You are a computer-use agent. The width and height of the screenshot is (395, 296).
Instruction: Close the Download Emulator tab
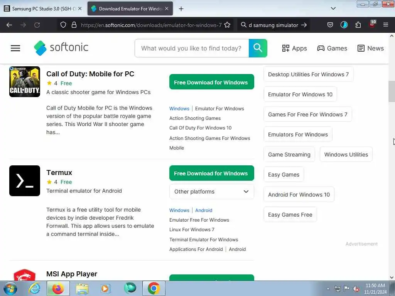[x=167, y=8]
